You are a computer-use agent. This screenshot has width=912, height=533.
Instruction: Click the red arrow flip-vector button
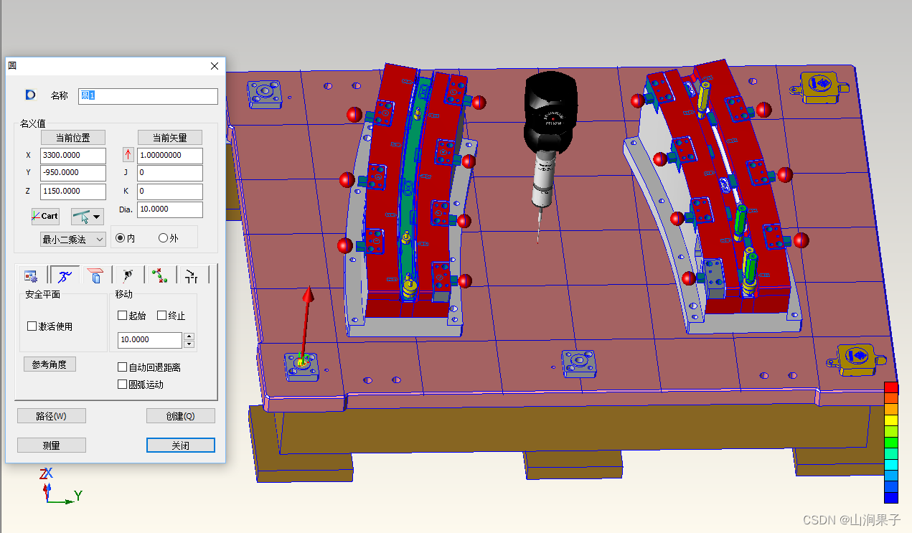pyautogui.click(x=128, y=155)
